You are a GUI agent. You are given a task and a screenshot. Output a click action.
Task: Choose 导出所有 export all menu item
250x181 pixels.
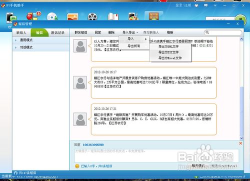[134, 46]
